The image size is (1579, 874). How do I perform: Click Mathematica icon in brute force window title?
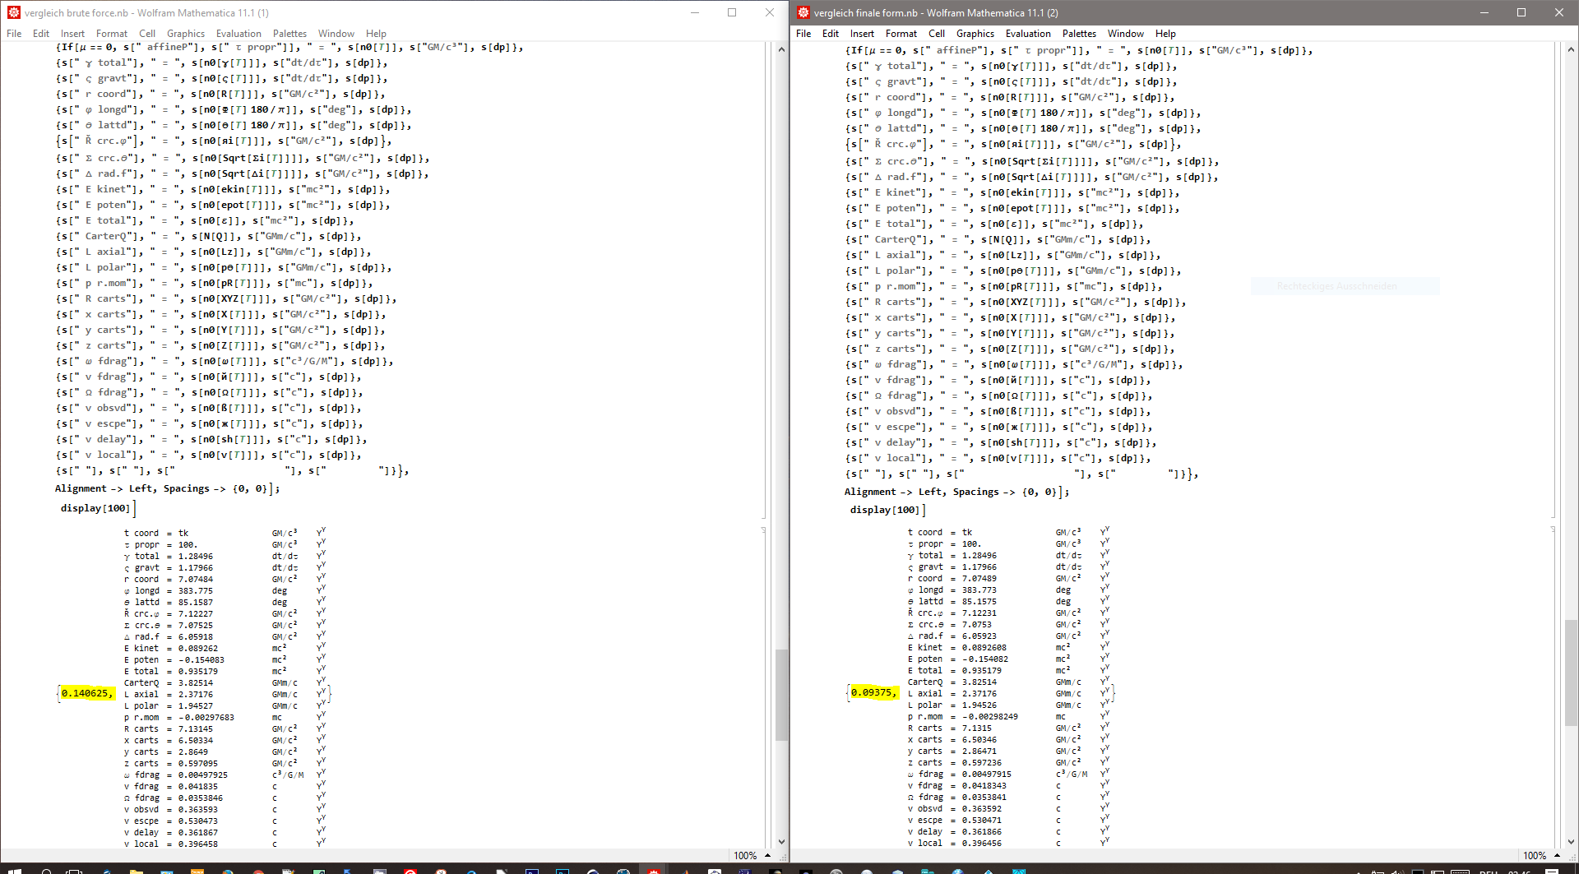tap(14, 12)
